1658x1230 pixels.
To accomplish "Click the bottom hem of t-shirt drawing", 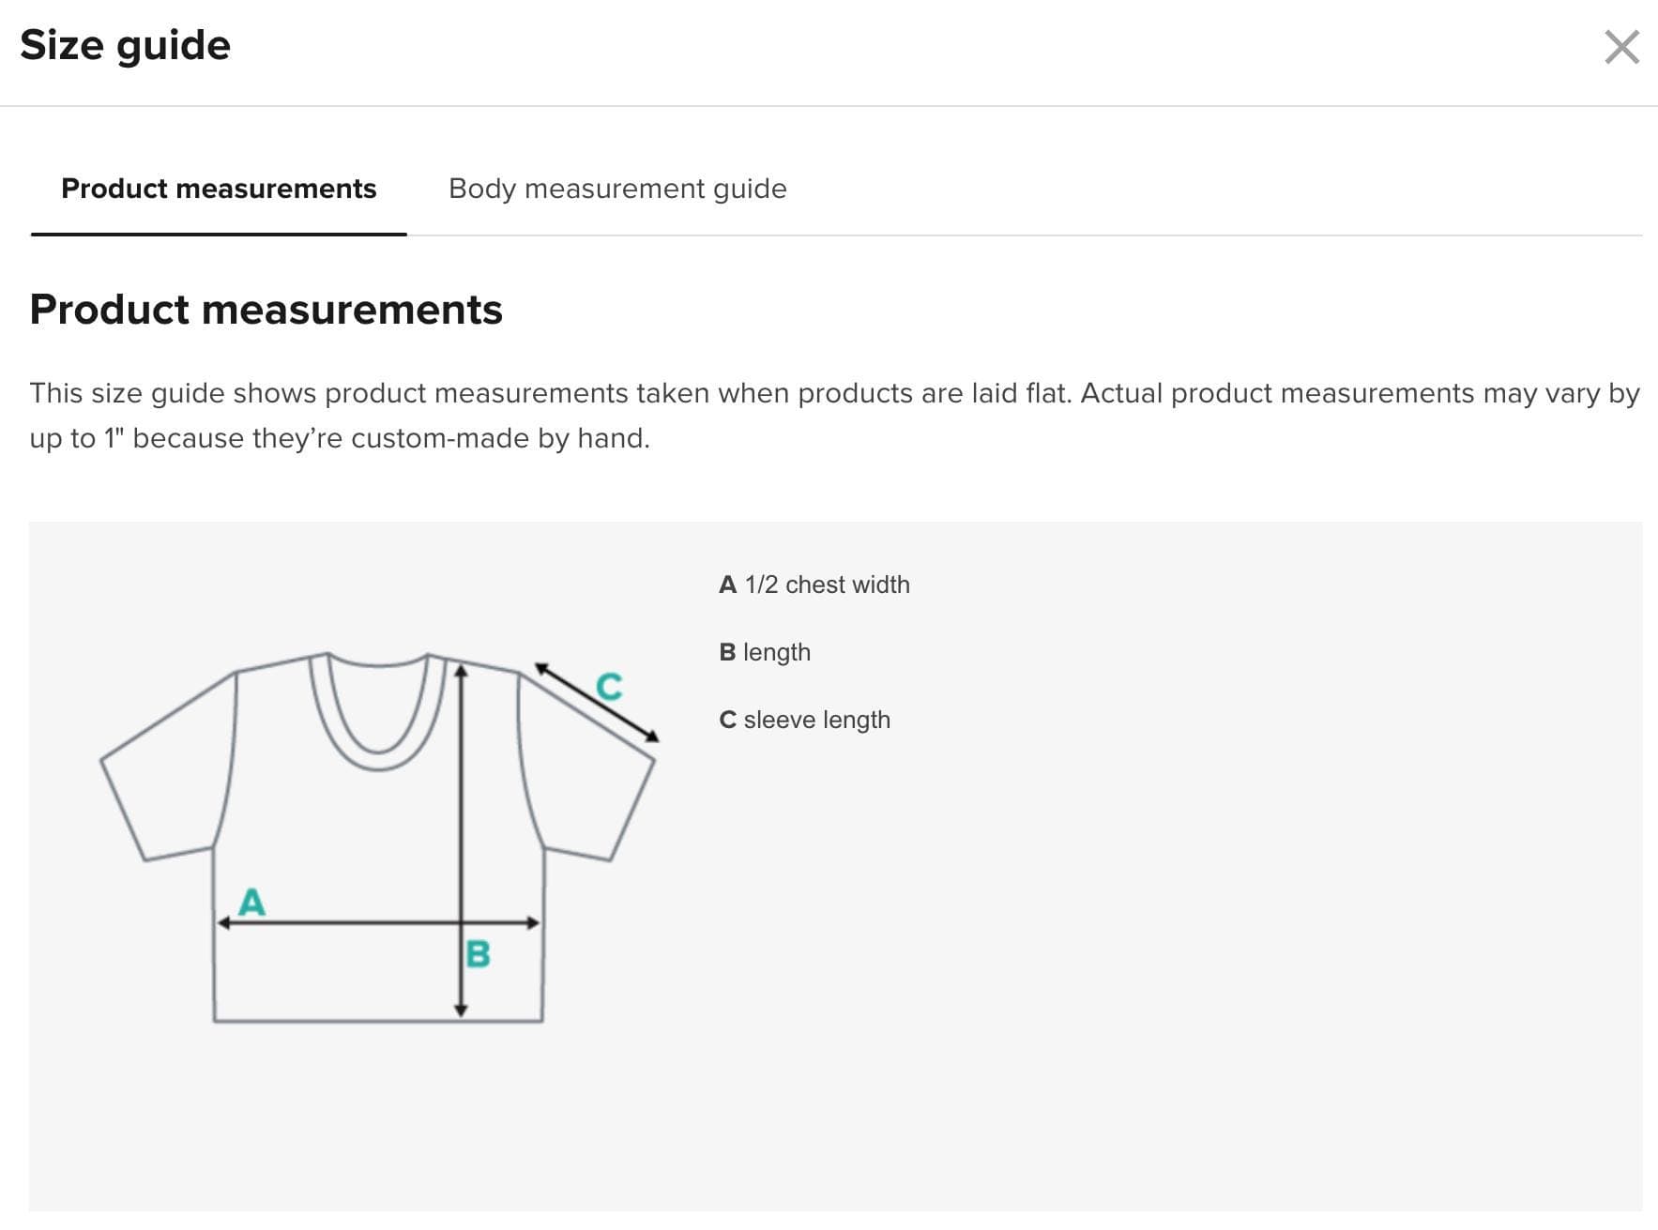I will click(x=378, y=1020).
